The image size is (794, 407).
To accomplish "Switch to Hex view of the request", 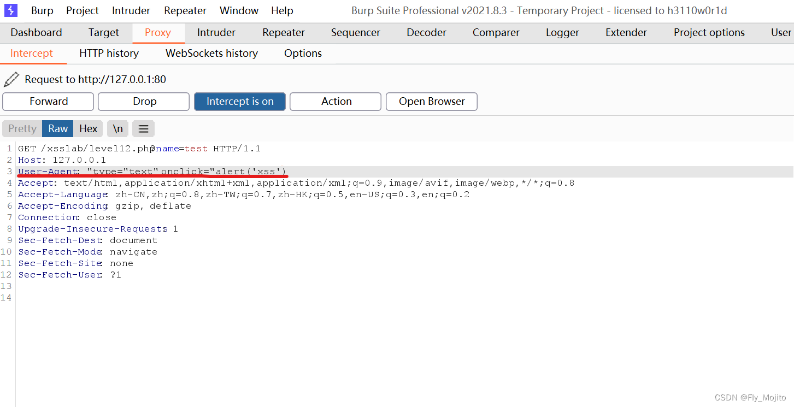I will coord(88,128).
